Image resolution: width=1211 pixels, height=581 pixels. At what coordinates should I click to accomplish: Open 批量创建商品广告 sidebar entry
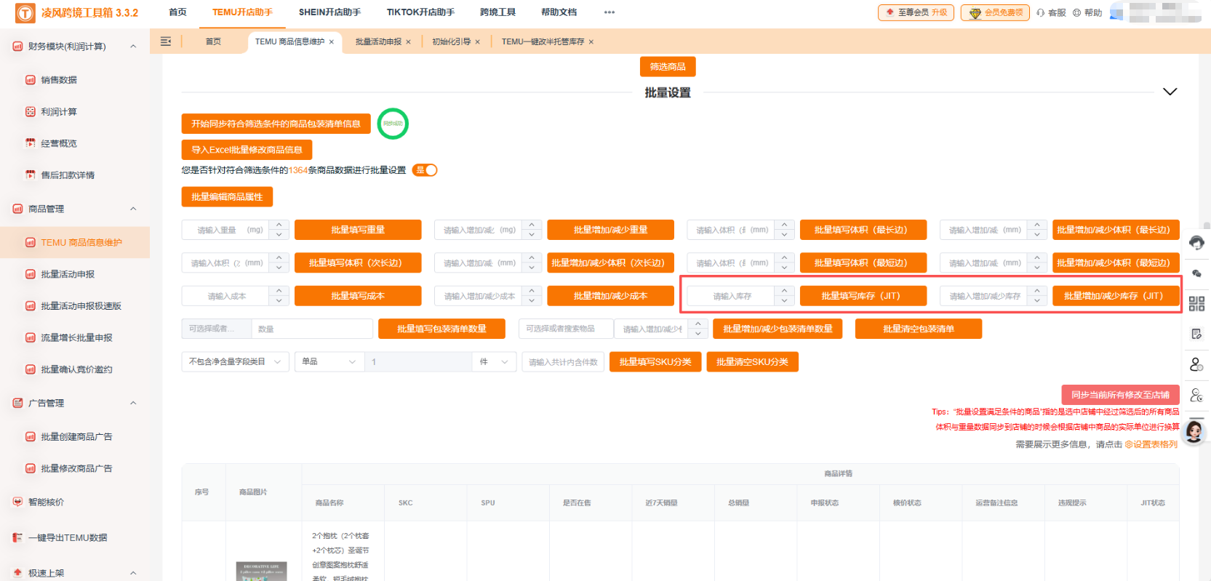pyautogui.click(x=76, y=437)
